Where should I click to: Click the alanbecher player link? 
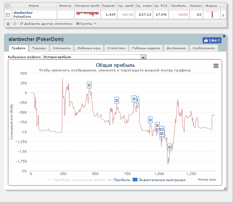pos(23,12)
